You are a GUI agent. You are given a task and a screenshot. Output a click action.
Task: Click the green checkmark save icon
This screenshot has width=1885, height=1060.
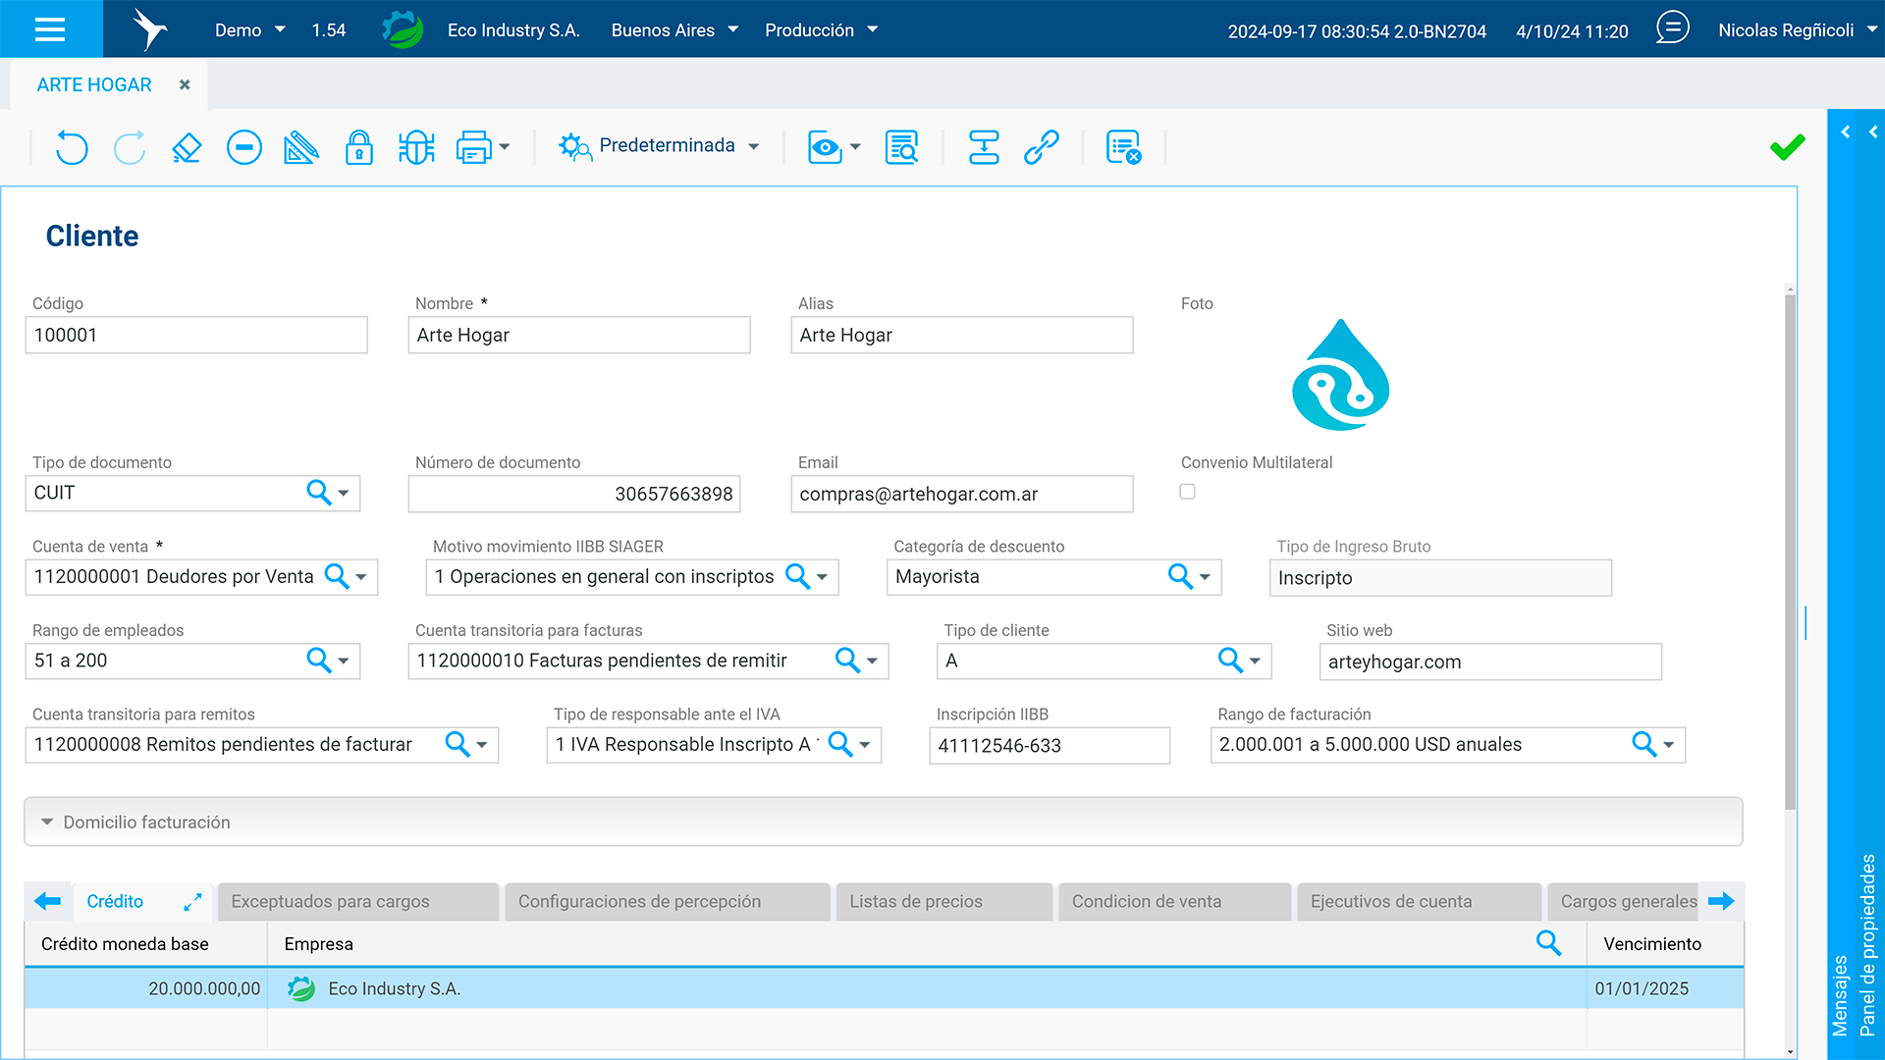tap(1788, 147)
